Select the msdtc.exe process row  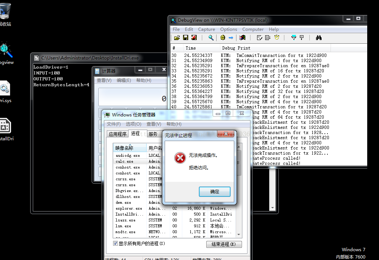174,232
